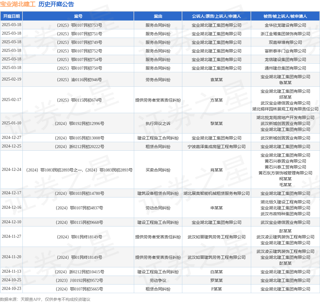The width and height of the screenshot is (320, 302).
Task: Click plaintiff 罗某某
Action: pos(217,280)
